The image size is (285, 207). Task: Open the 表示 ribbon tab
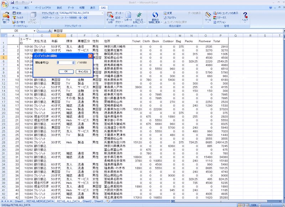93,7
